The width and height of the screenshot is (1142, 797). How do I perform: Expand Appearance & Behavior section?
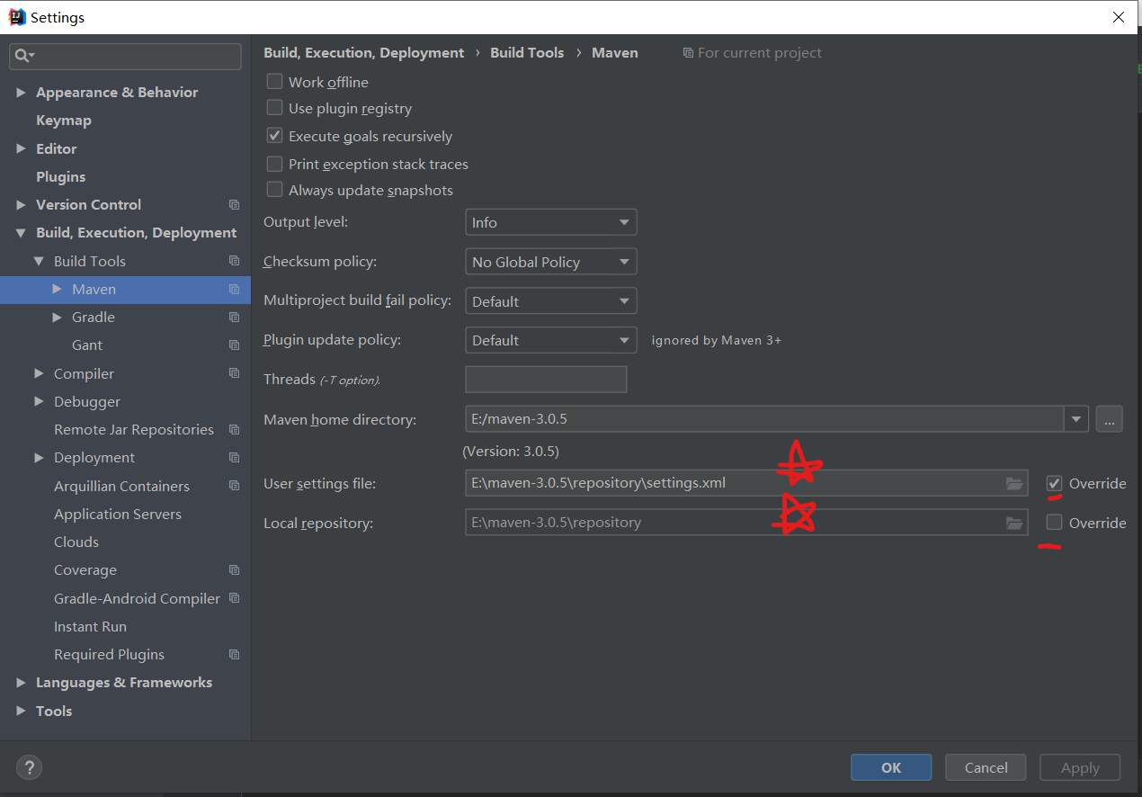click(22, 93)
